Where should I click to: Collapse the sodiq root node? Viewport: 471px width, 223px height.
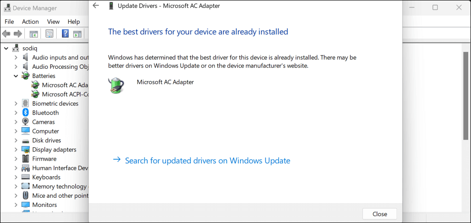click(6, 48)
